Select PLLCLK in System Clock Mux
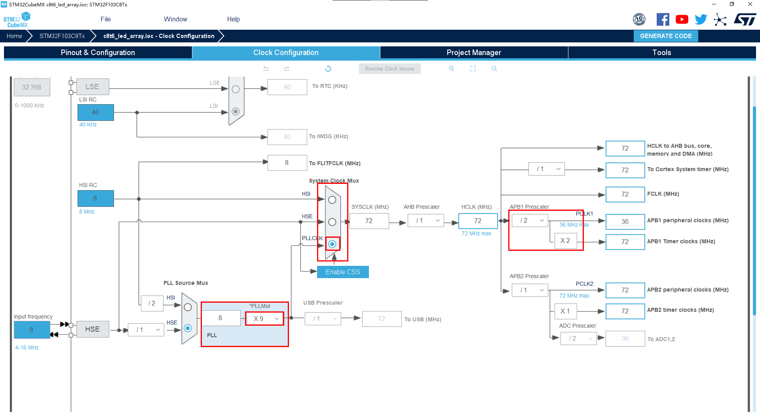 tap(332, 244)
